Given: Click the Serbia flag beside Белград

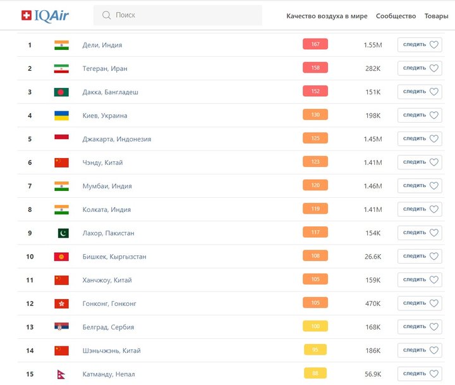Looking at the screenshot, I should [61, 327].
